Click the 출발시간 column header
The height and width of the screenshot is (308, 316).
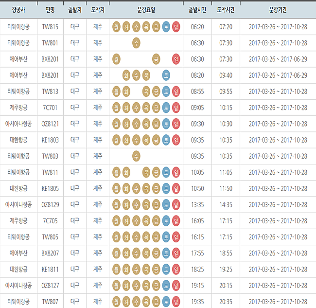(x=197, y=10)
